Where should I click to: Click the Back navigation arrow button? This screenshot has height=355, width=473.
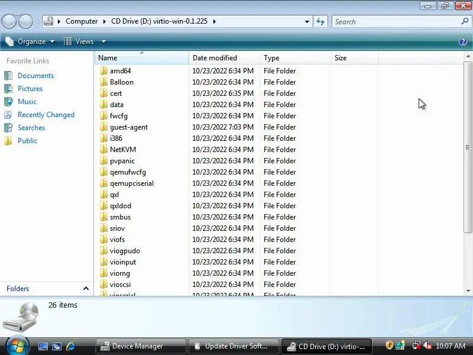tap(9, 21)
